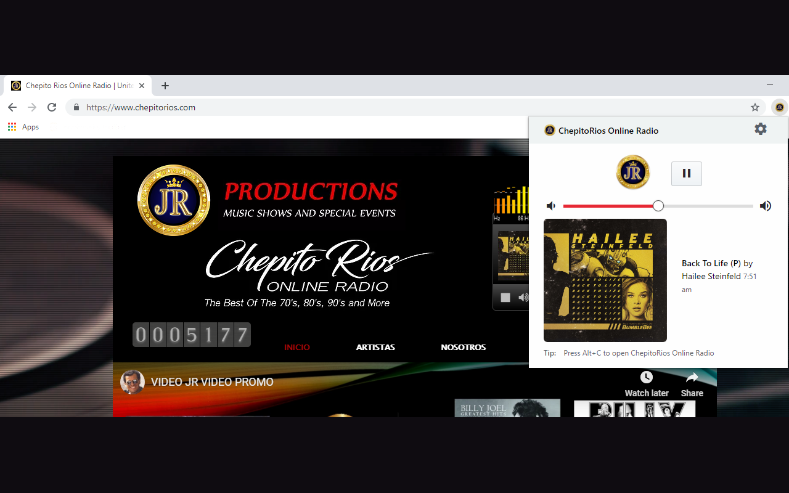Select INICIO in the site navigation
Screen dimensions: 789x493
point(297,347)
